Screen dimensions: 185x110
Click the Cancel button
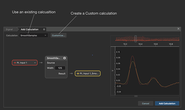click(146, 103)
